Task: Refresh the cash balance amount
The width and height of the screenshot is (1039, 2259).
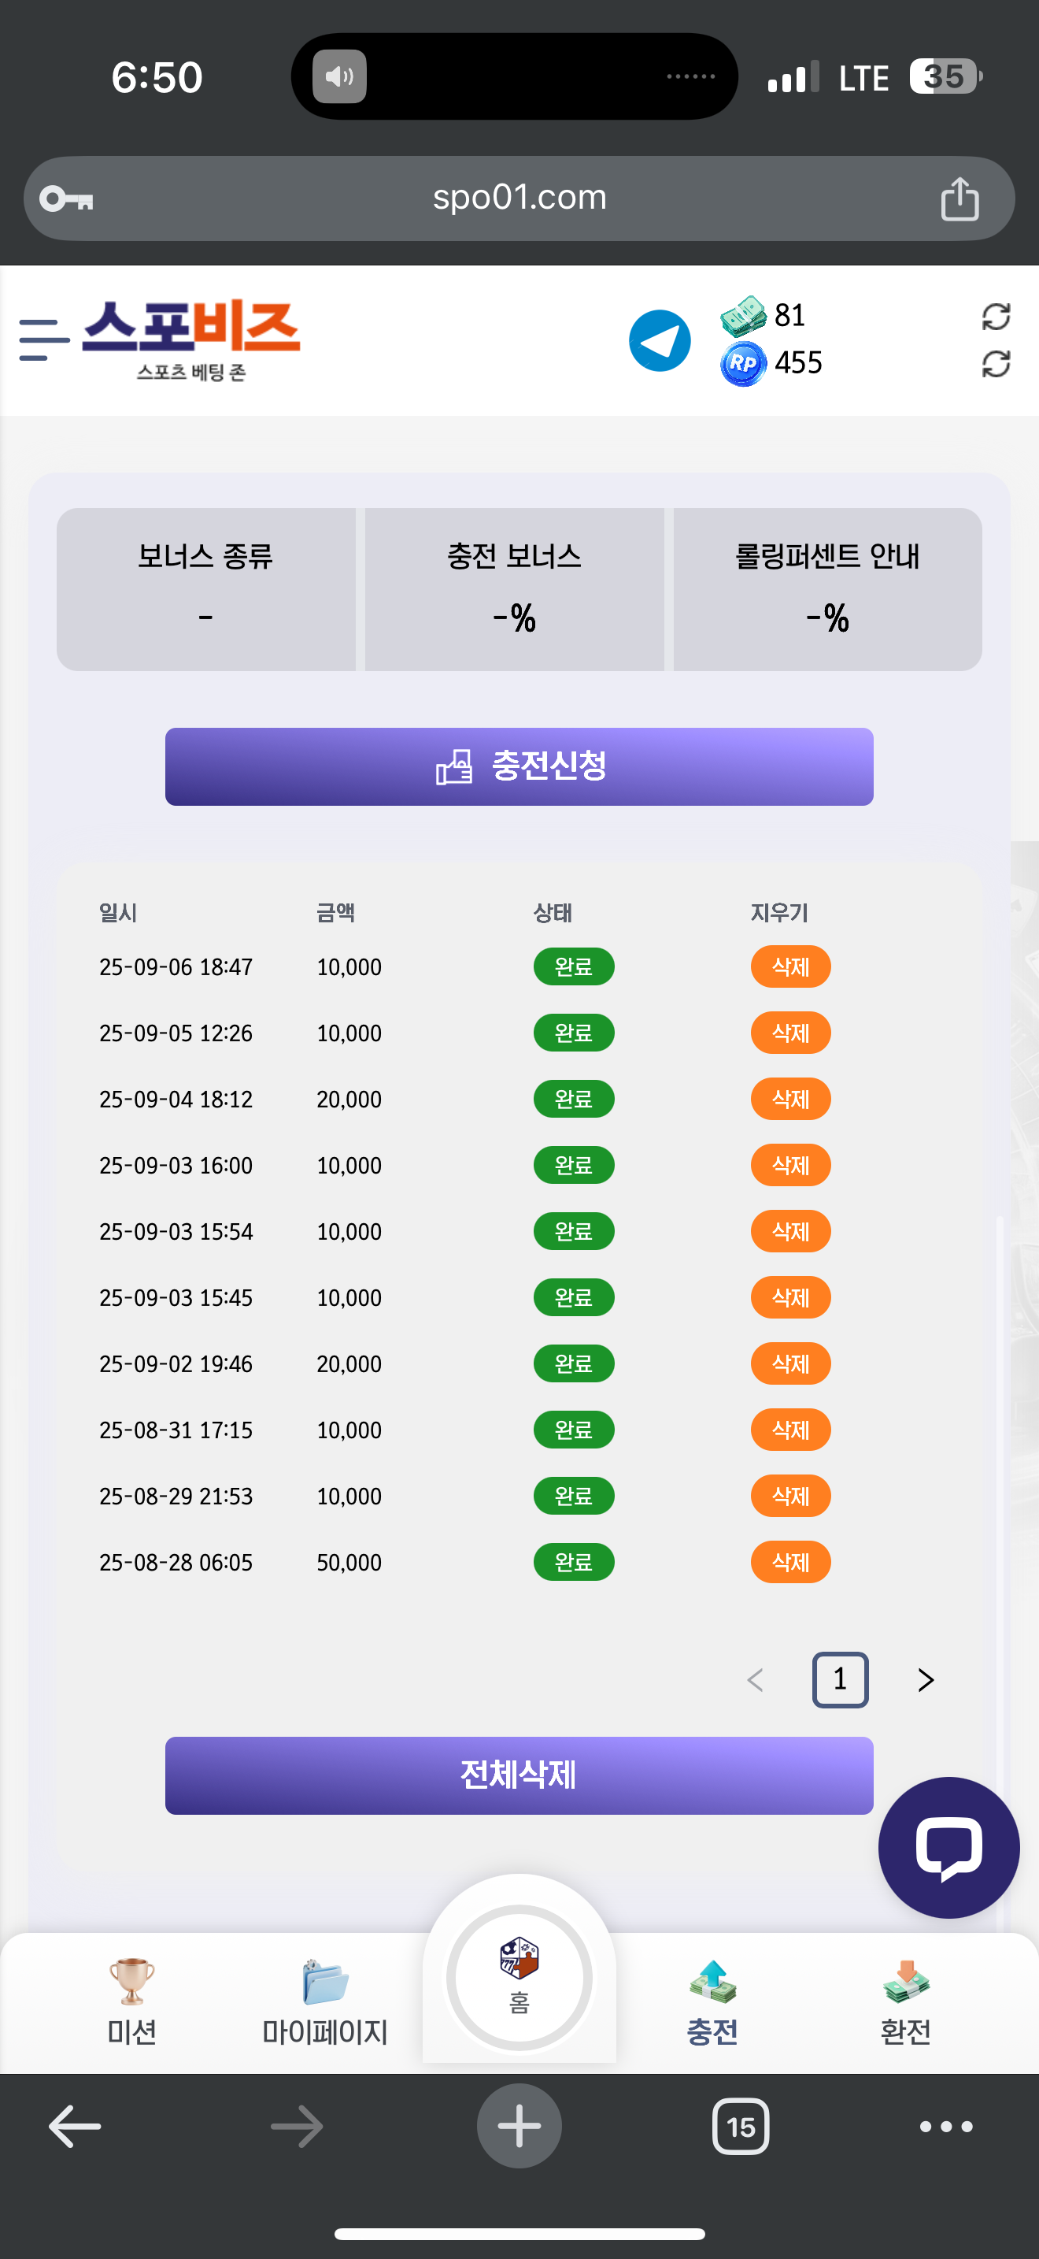Action: point(996,317)
